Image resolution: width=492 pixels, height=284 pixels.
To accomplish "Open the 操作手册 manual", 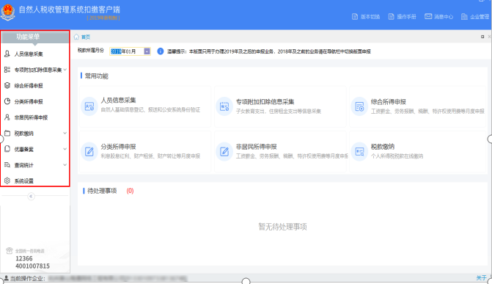I will click(403, 17).
